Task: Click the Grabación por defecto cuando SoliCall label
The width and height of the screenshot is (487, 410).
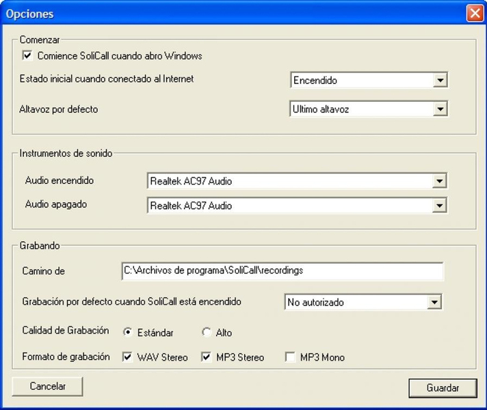Action: (132, 301)
